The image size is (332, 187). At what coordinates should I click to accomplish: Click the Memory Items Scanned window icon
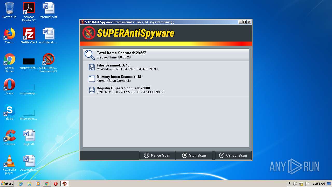pos(92,79)
